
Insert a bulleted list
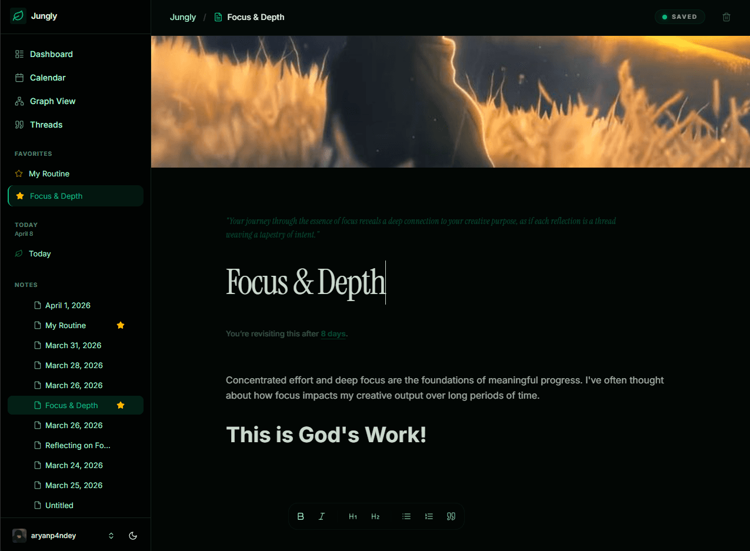pos(406,516)
